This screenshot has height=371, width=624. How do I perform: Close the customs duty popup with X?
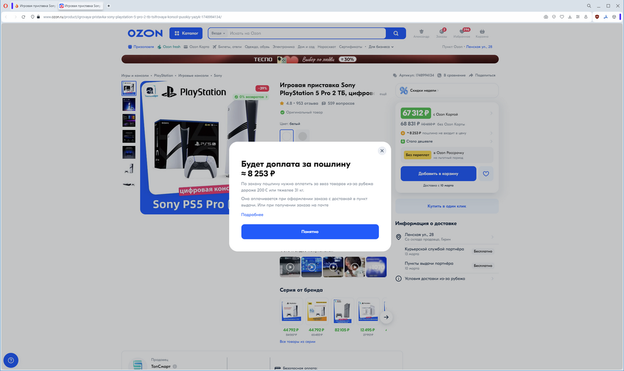coord(382,151)
